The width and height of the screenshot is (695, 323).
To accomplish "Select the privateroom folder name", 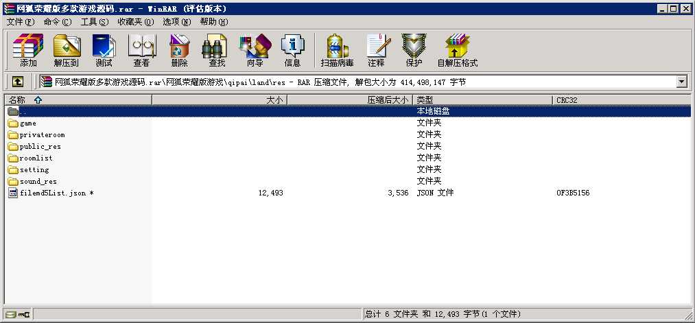I will (42, 134).
